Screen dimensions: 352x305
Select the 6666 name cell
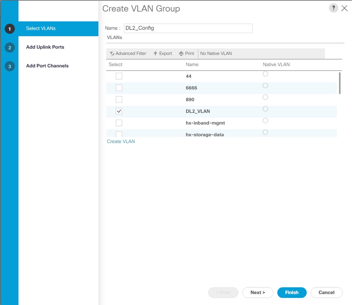pyautogui.click(x=191, y=88)
